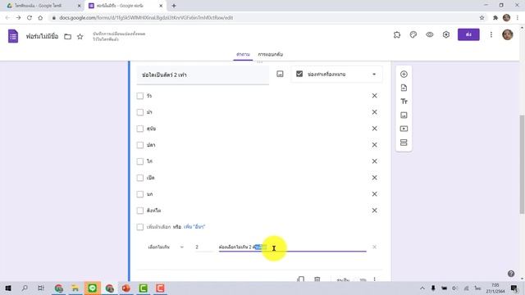Remove the response validation rule
Image resolution: width=525 pixels, height=295 pixels.
pyautogui.click(x=374, y=247)
